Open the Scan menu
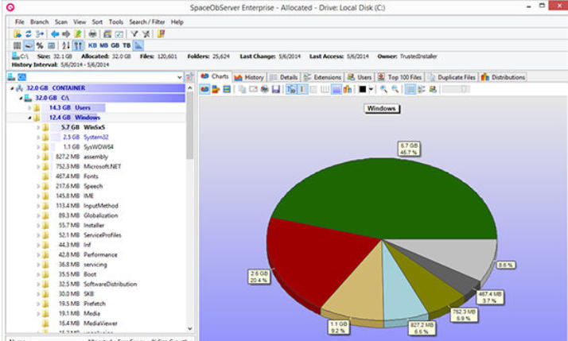Viewport: 568px width, 341px height. pos(60,21)
